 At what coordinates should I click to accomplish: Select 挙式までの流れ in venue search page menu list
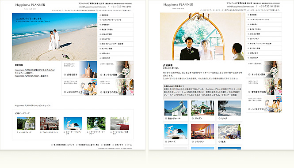point(264,29)
